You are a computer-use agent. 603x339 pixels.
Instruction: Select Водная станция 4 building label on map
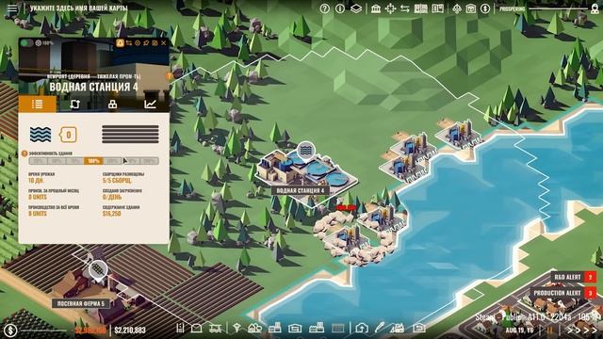(x=301, y=190)
